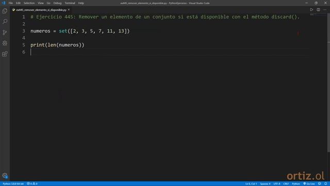
Task: Select the ex445_remover_elemento_si_disponible.py tab
Action: pyautogui.click(x=41, y=10)
